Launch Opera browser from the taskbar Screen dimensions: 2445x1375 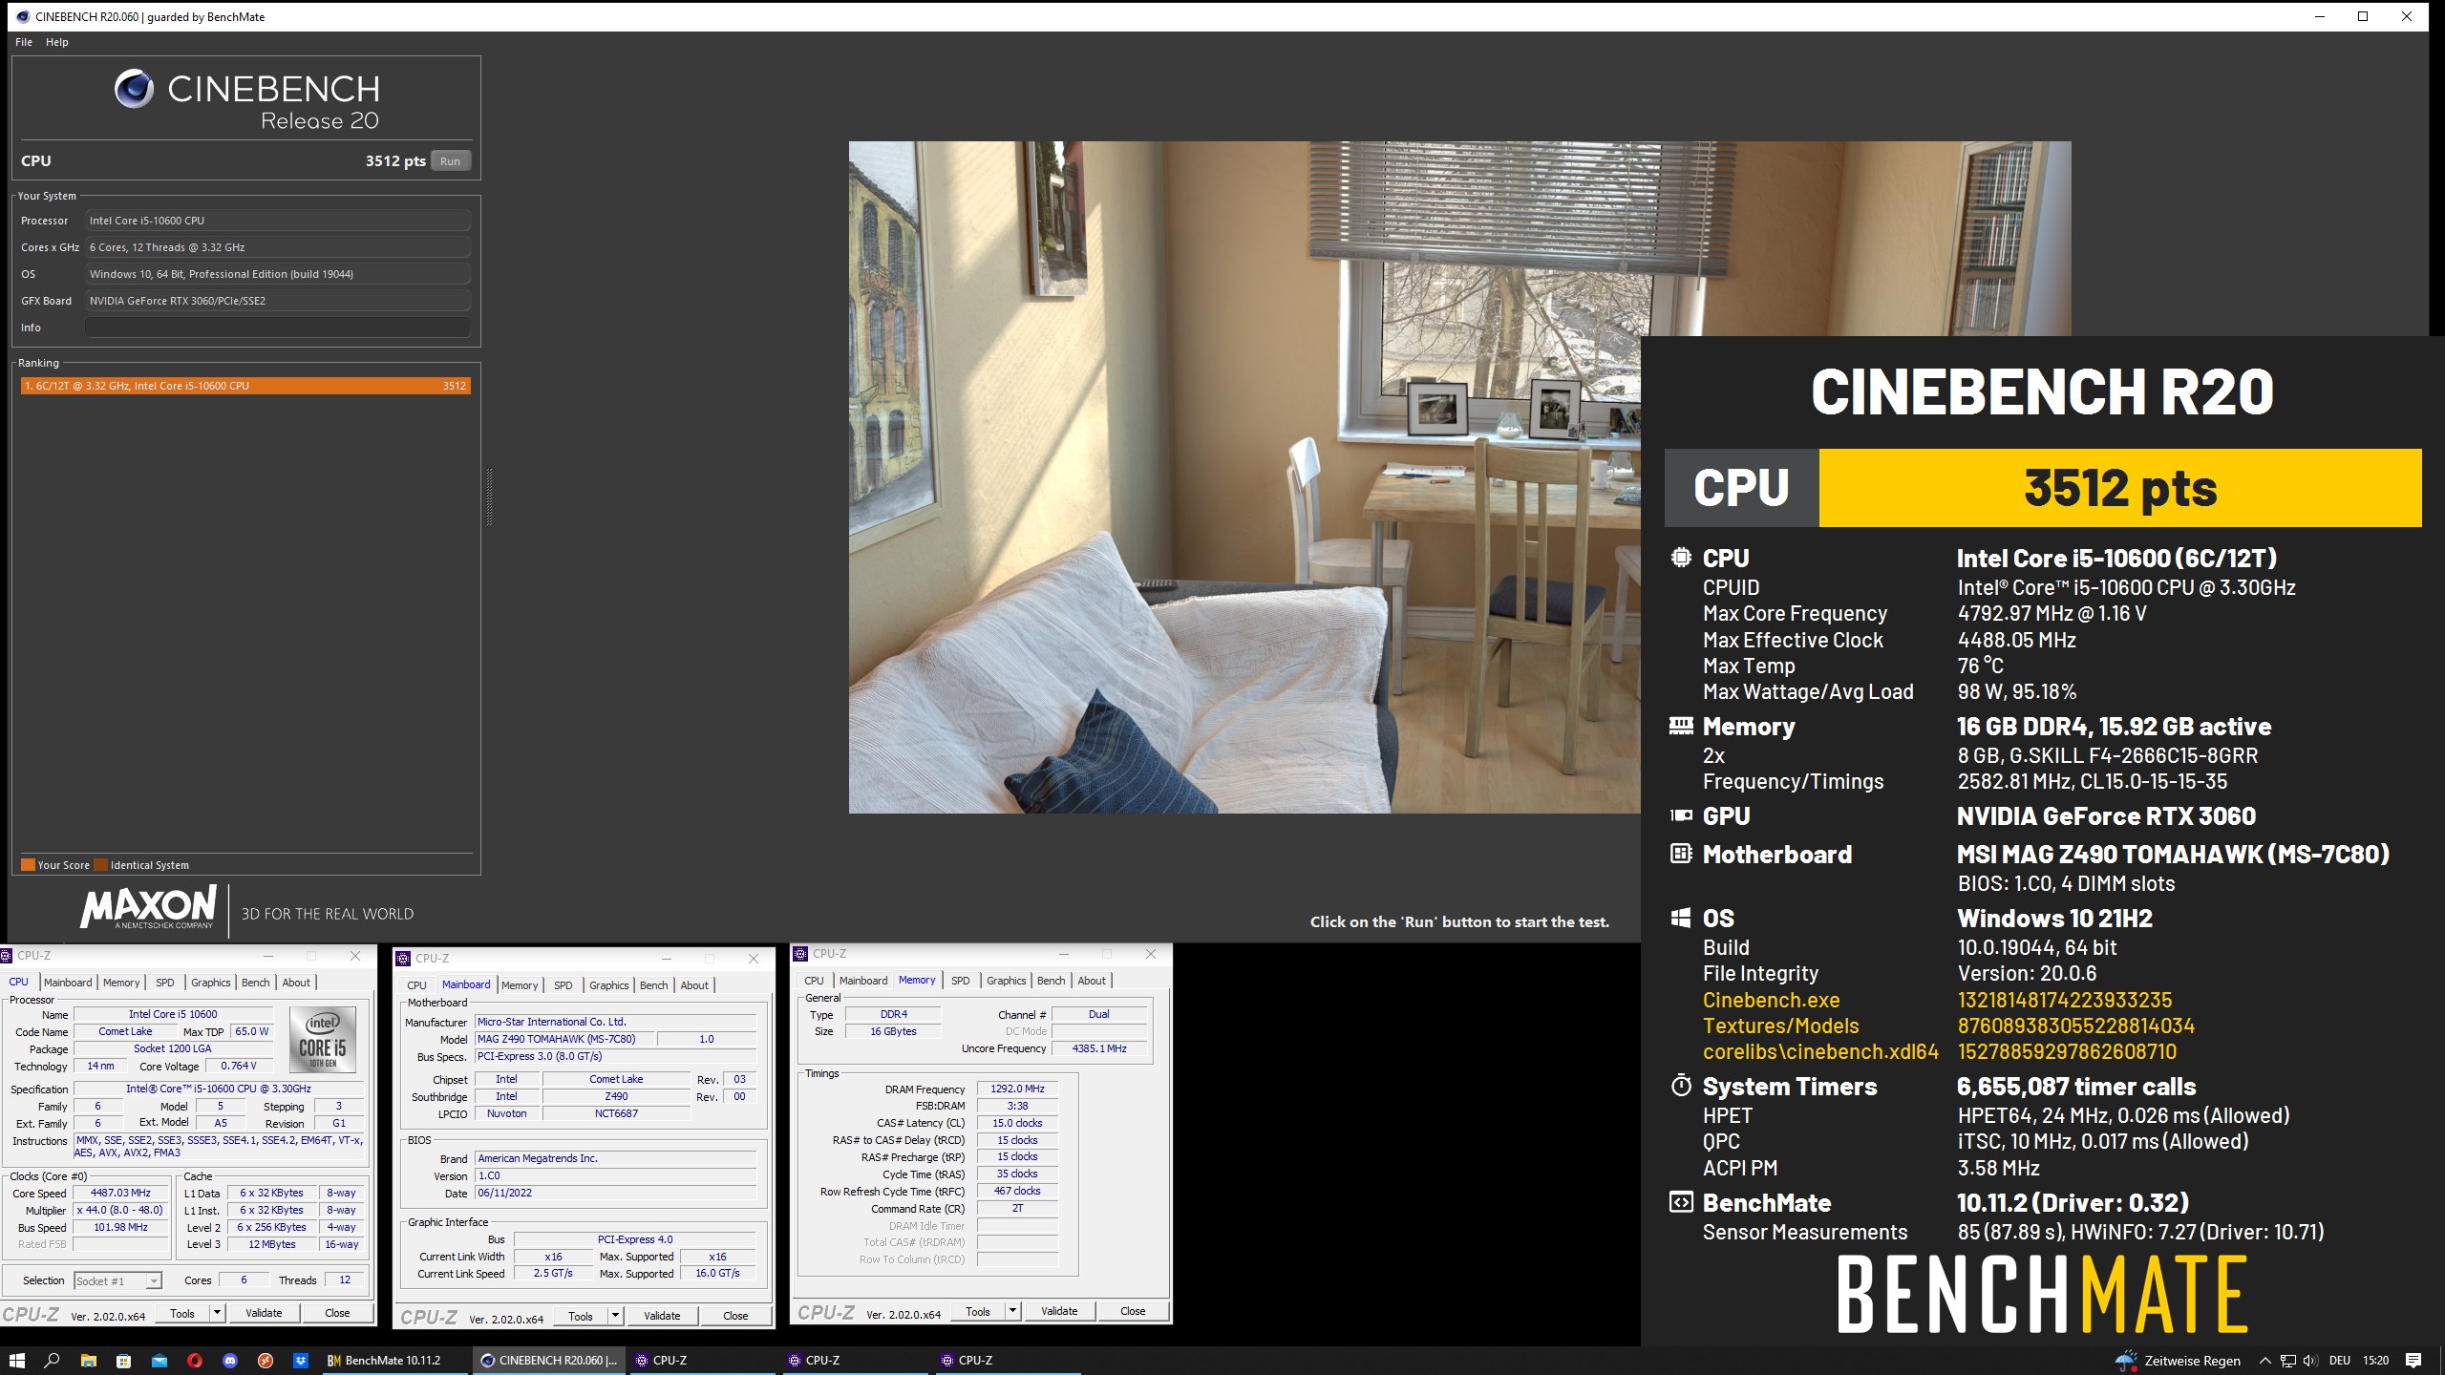194,1361
